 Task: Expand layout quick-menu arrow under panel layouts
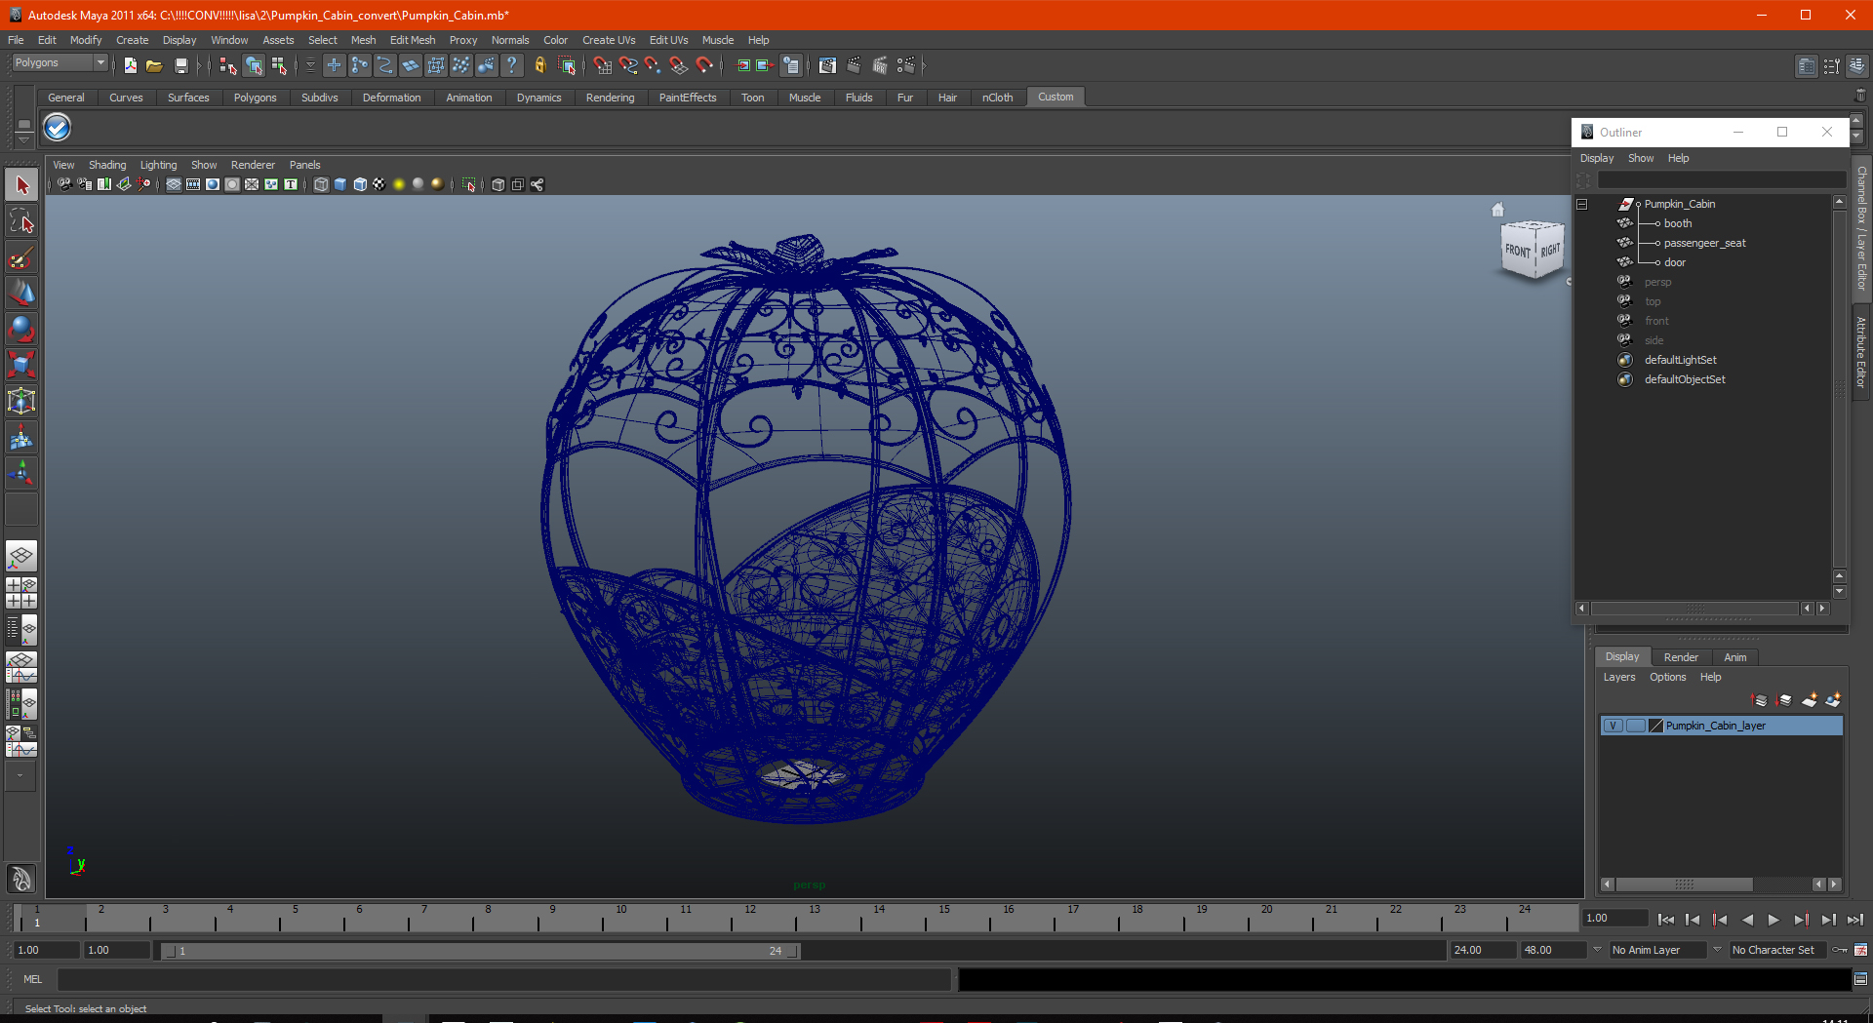point(20,776)
